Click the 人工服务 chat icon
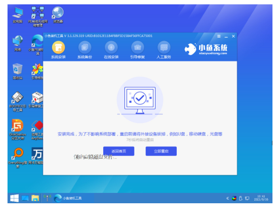This screenshot has width=278, height=208. 164,48
